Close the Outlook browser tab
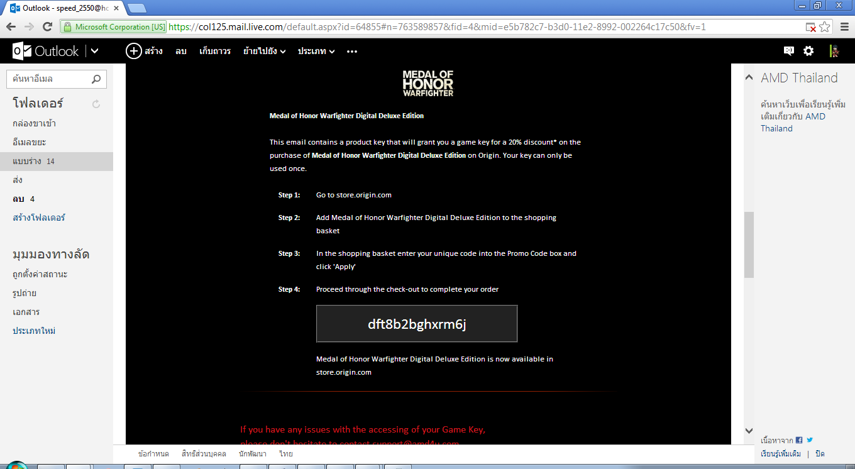The height and width of the screenshot is (469, 855). [116, 9]
